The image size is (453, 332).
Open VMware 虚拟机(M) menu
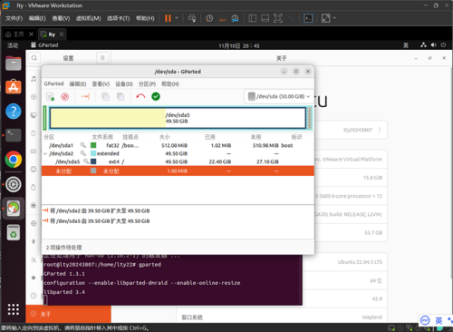pyautogui.click(x=88, y=18)
